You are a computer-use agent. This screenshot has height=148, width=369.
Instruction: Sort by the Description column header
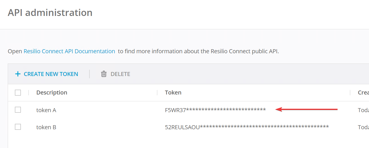click(x=52, y=92)
